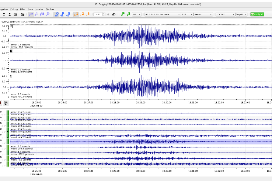272x181 pixels.
Task: Select the Z component trace label
Action: pyautogui.click(x=11, y=26)
